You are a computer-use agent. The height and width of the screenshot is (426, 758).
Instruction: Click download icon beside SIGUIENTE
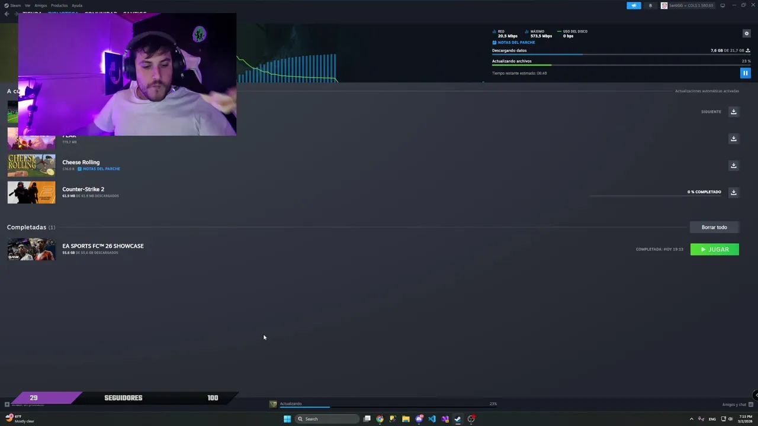tap(734, 111)
